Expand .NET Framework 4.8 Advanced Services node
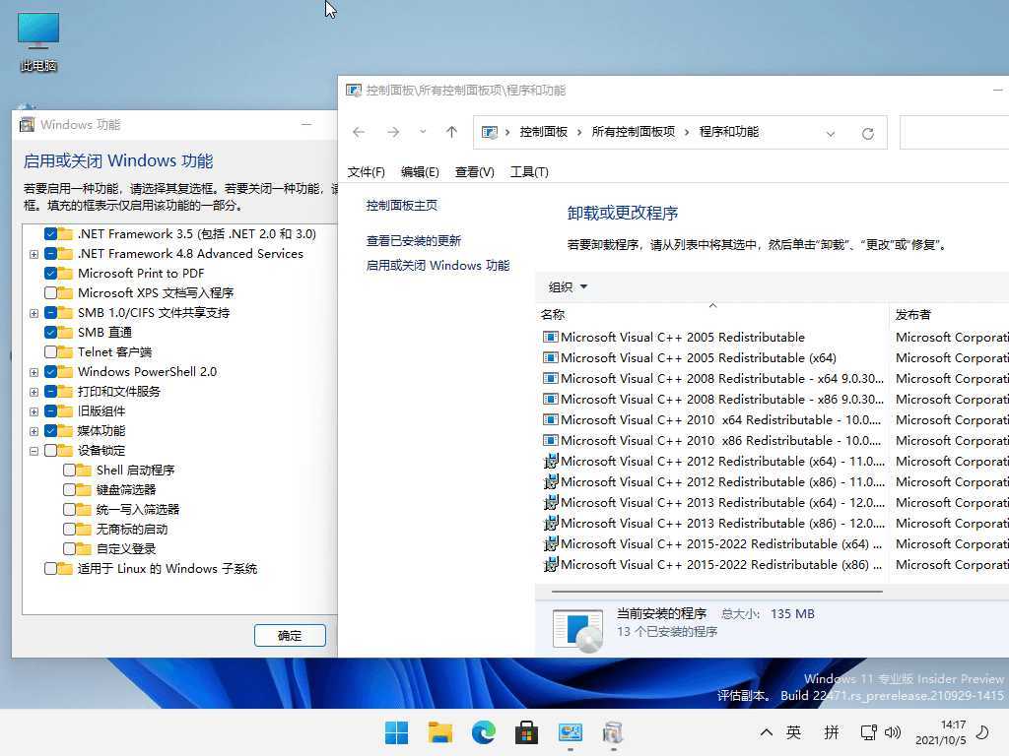The height and width of the screenshot is (756, 1009). pos(34,254)
